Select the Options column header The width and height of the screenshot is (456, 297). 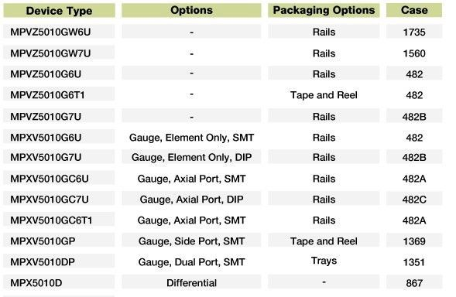[x=191, y=11]
